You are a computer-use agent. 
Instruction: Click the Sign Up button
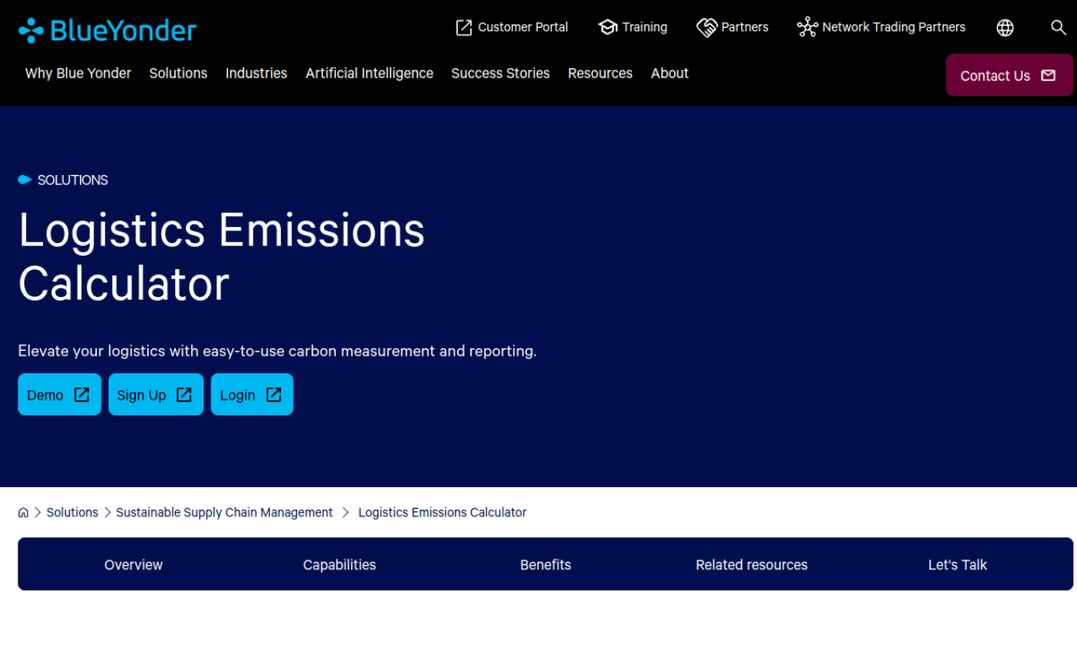pos(156,394)
